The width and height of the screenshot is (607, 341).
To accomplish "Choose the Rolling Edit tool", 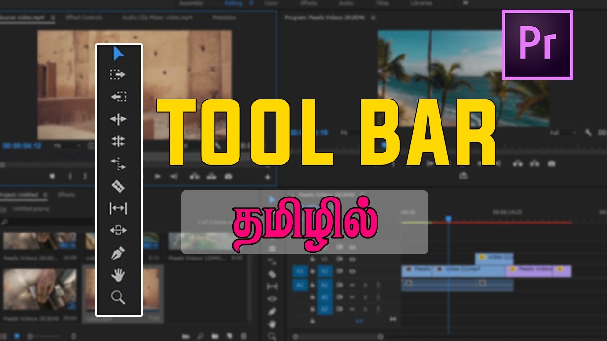I will point(118,141).
